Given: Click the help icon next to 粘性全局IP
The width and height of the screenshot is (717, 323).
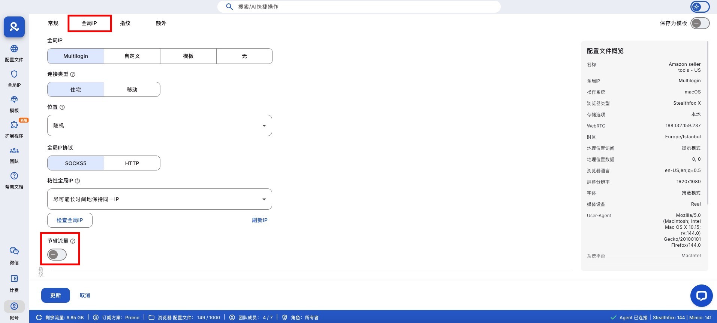Looking at the screenshot, I should [x=78, y=181].
